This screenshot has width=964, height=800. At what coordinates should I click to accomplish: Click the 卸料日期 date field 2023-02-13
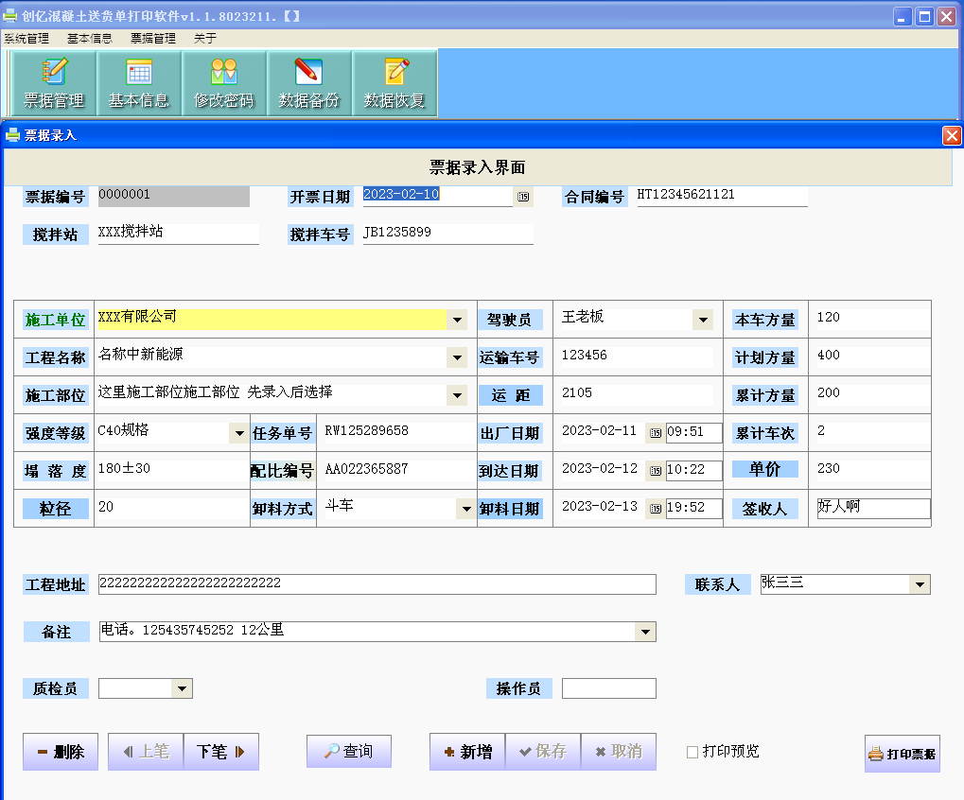click(x=603, y=508)
